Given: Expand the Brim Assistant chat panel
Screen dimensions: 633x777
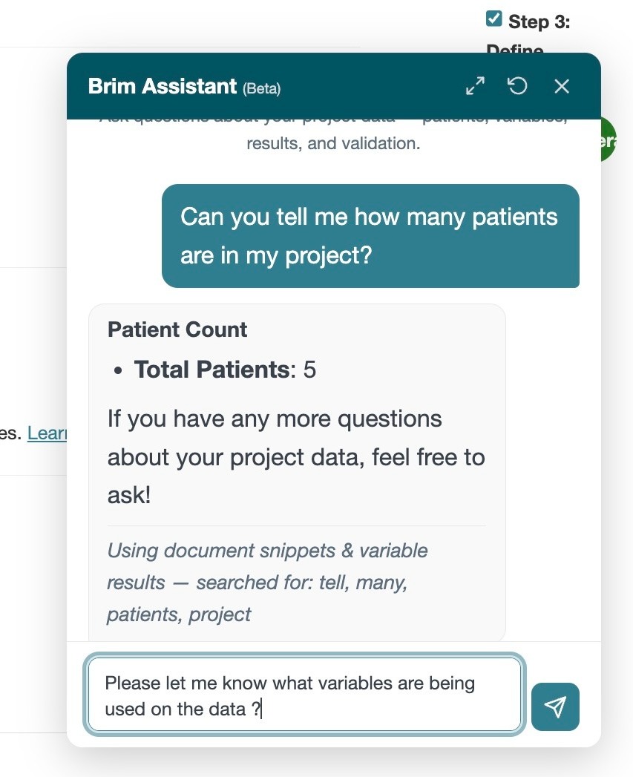Looking at the screenshot, I should (x=475, y=86).
